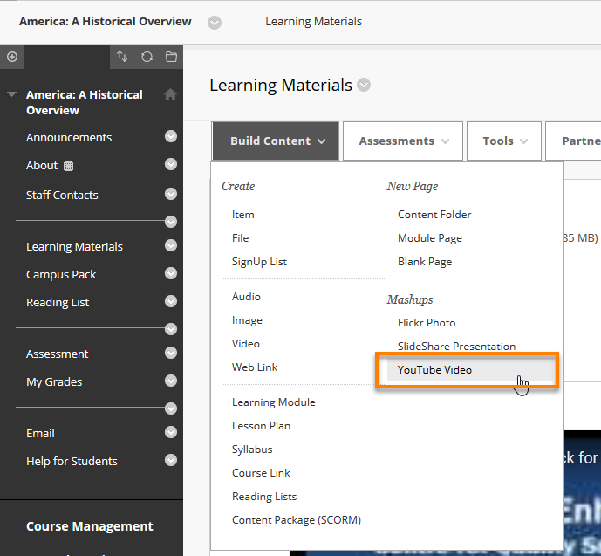This screenshot has height=556, width=601.
Task: Open Assessment in course menu
Action: 57,354
